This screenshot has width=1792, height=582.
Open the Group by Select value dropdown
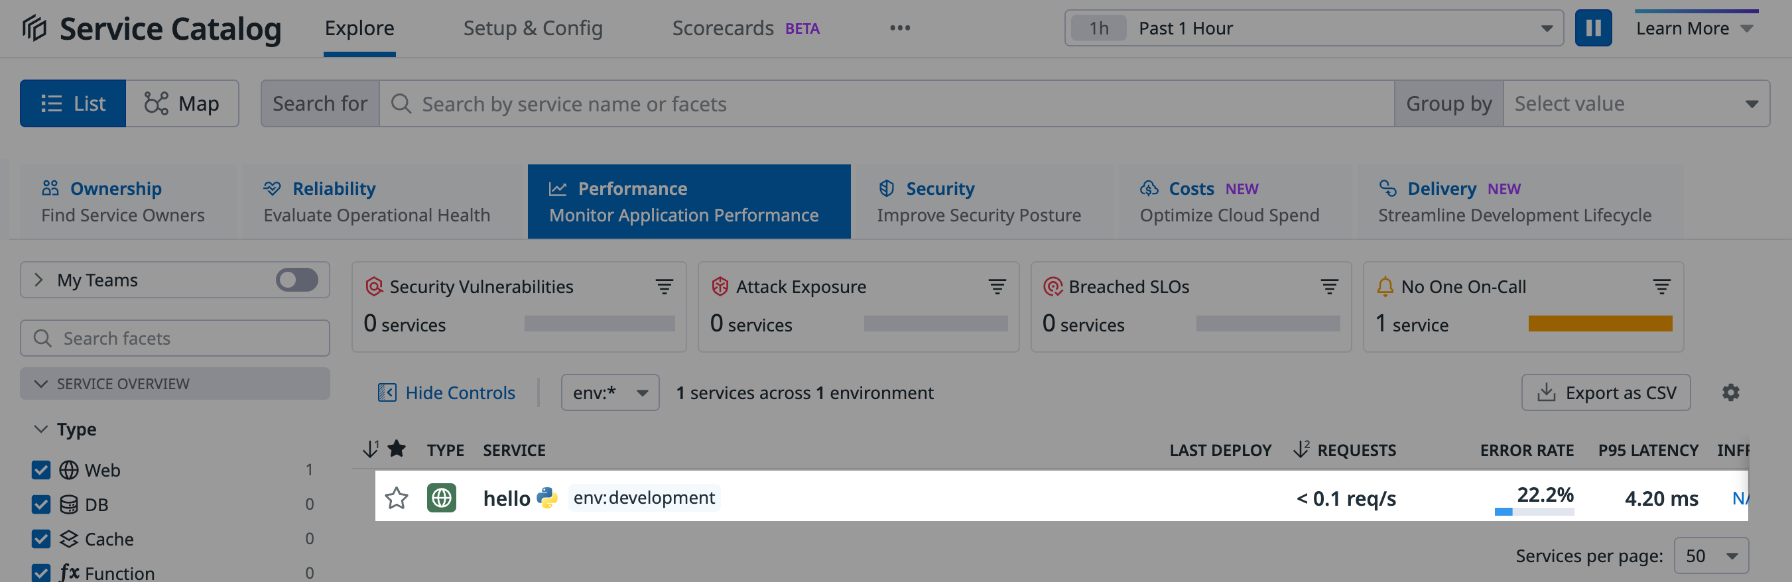tap(1636, 103)
